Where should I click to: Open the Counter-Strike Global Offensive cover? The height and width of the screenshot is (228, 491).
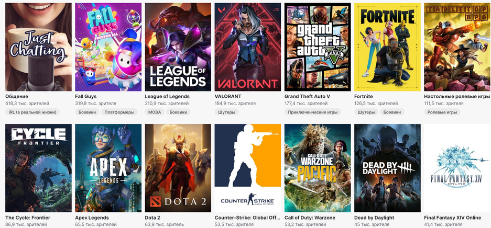248,168
